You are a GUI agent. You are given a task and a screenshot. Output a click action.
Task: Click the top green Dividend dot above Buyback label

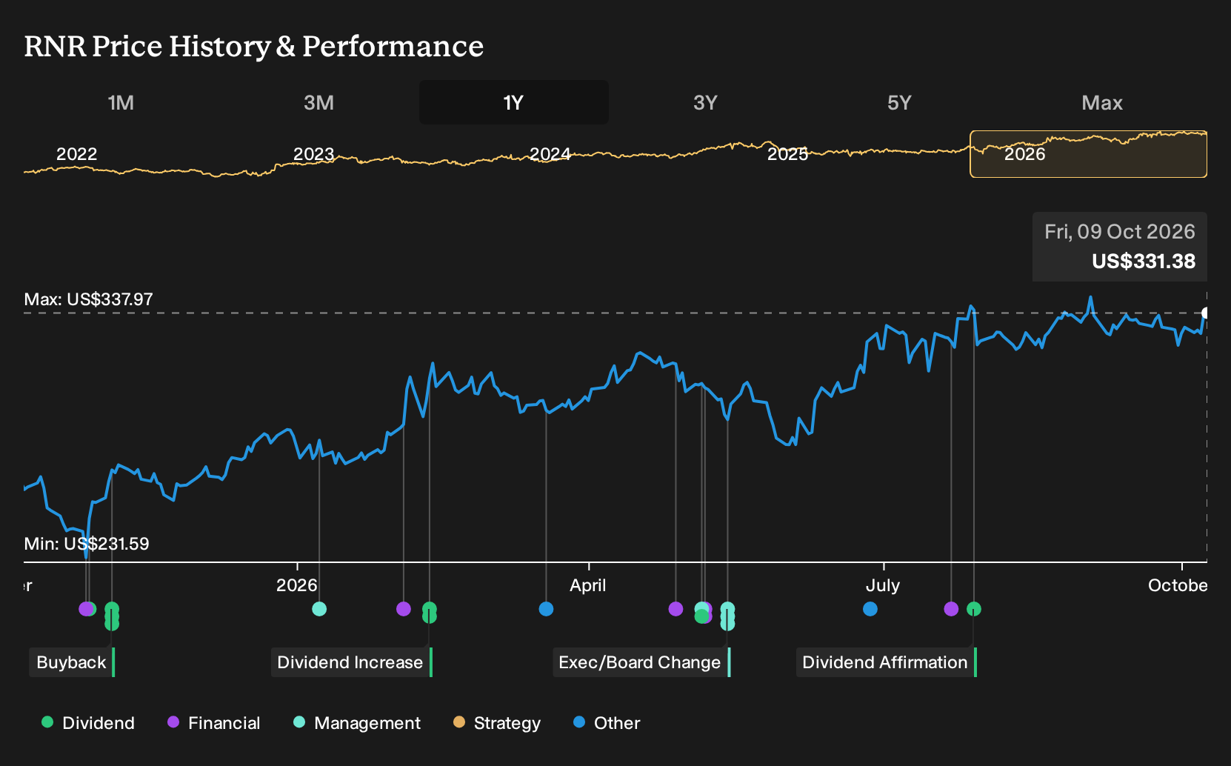(x=112, y=609)
